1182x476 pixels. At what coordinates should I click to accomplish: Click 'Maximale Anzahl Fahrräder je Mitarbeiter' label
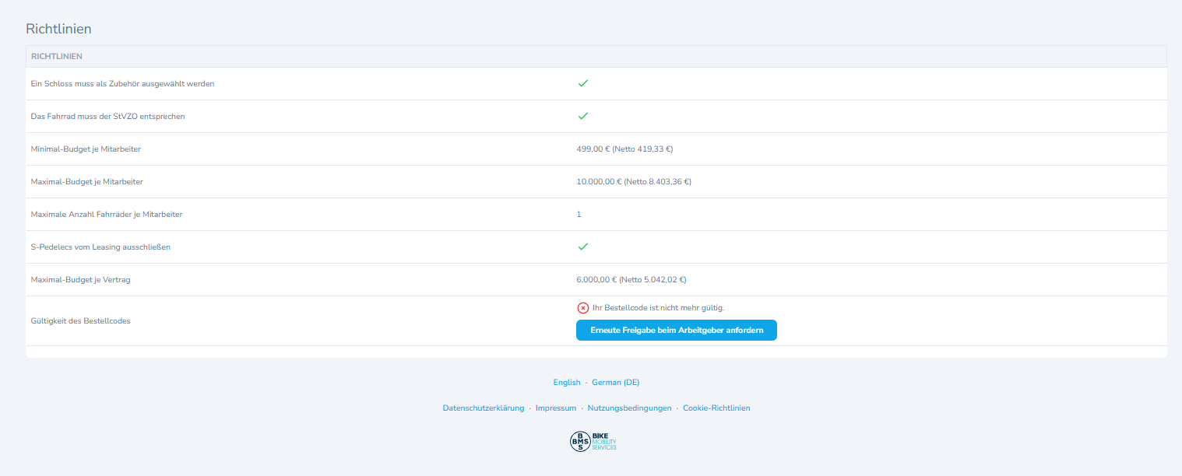(107, 214)
